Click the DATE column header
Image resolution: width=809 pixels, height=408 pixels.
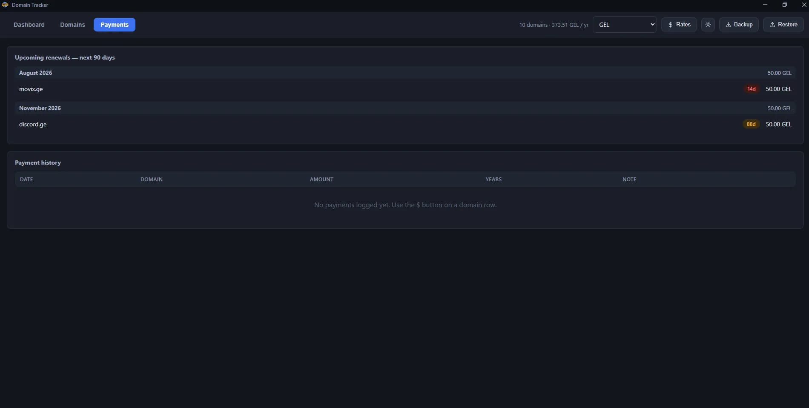26,180
